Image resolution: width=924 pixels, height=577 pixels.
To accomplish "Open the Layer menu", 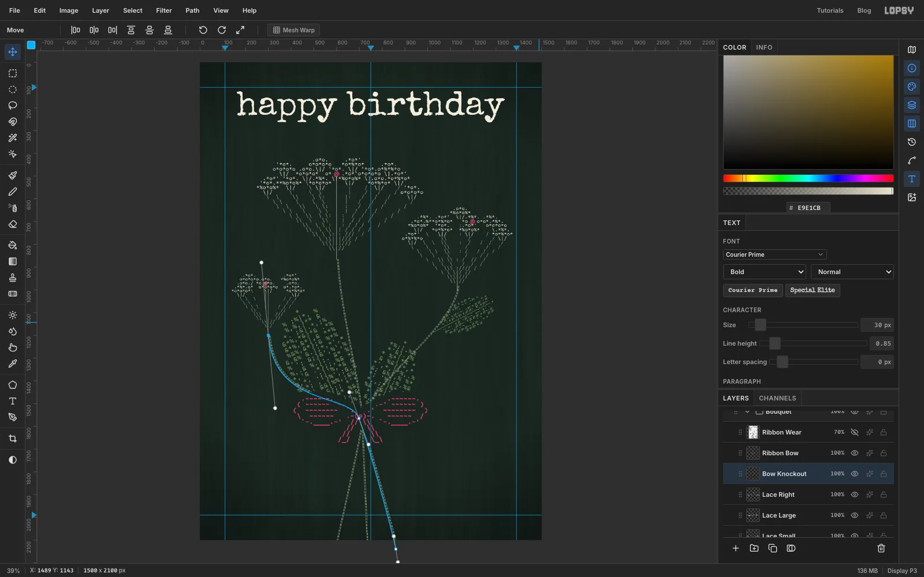I will [x=100, y=10].
